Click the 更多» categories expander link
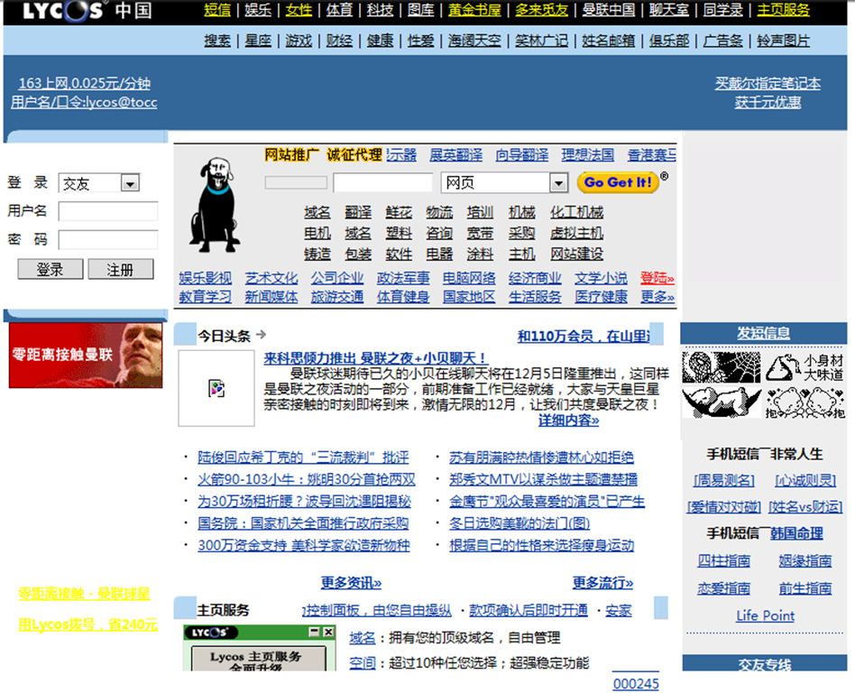Viewport: 855px width, 693px height. pos(657,297)
